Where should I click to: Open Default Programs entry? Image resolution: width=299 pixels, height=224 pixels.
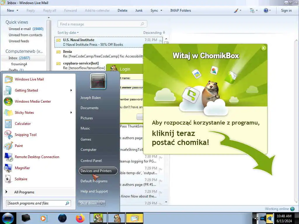click(94, 181)
